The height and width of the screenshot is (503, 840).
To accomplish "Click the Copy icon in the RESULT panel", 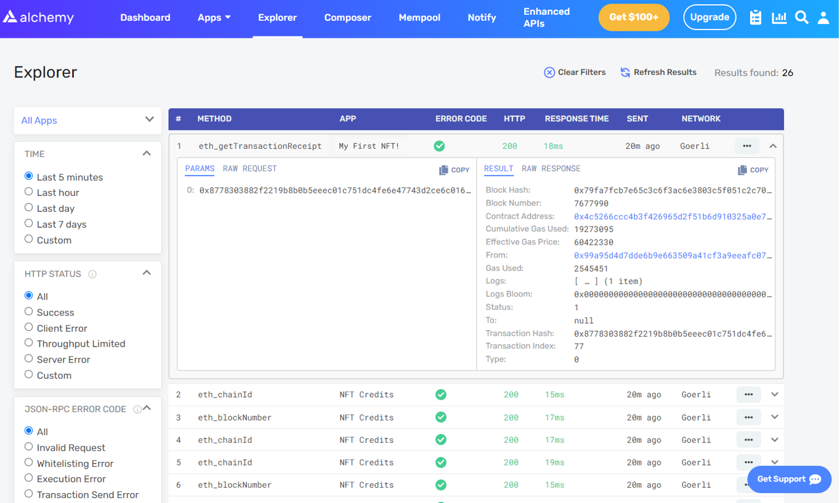I will coord(753,169).
